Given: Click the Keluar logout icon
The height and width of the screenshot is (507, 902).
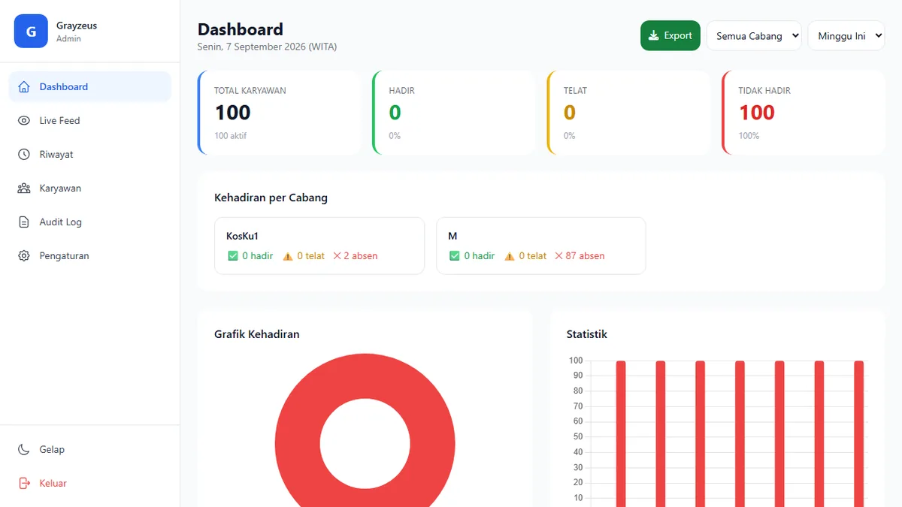Looking at the screenshot, I should click(x=24, y=483).
